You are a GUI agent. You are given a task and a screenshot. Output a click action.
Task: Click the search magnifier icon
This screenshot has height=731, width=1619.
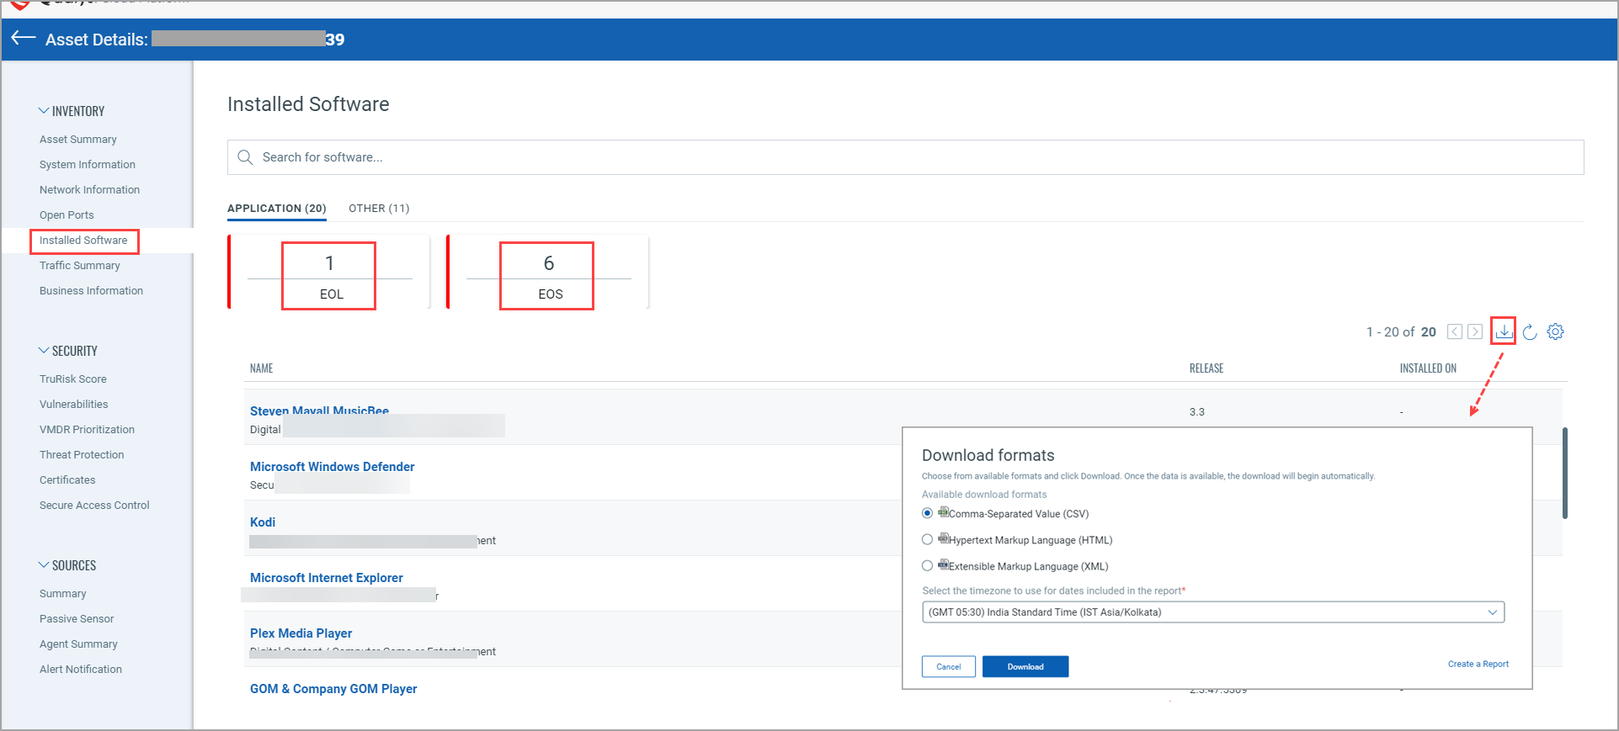tap(245, 157)
